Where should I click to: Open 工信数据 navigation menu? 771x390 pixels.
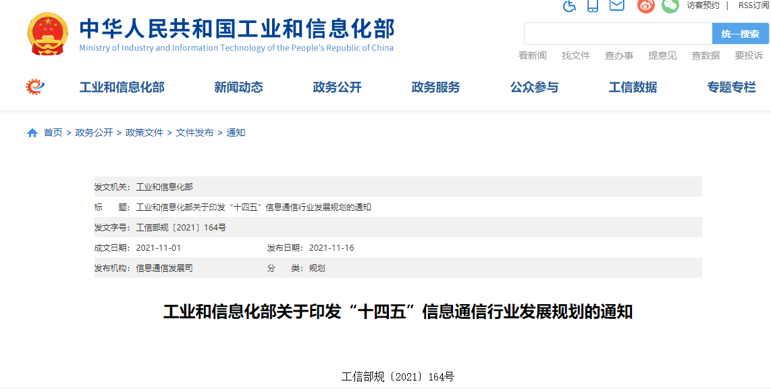tap(633, 88)
